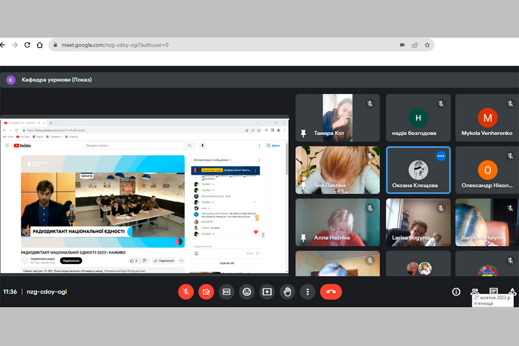Open the activities icon
Image resolution: width=519 pixels, height=346 pixels.
pos(513,291)
